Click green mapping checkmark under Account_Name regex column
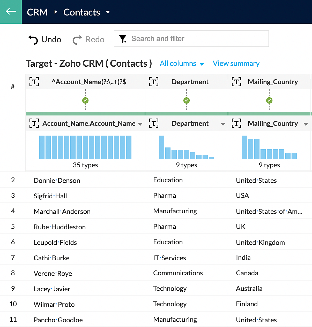Viewport: 312px width, 327px height. (x=85, y=100)
